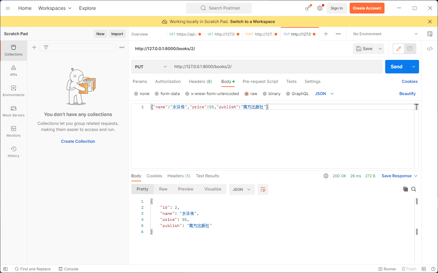Open the tab options ellipsis menu
Image resolution: width=438 pixels, height=273 pixels.
338,34
